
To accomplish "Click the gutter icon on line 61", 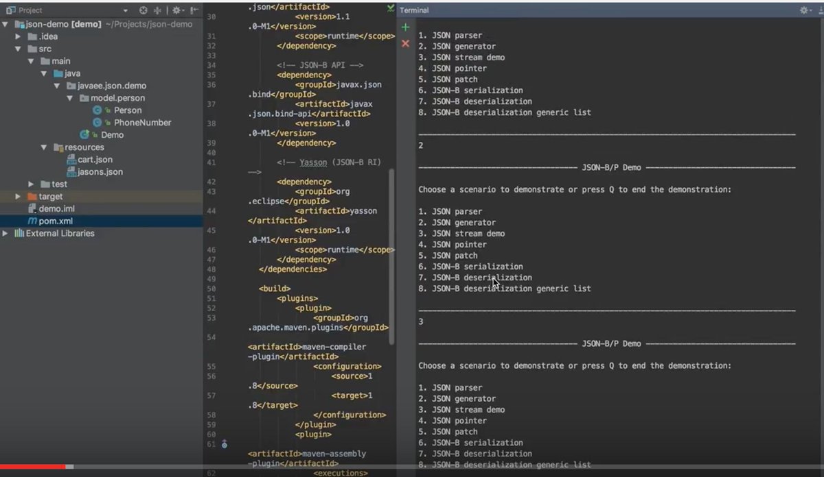I will point(224,444).
